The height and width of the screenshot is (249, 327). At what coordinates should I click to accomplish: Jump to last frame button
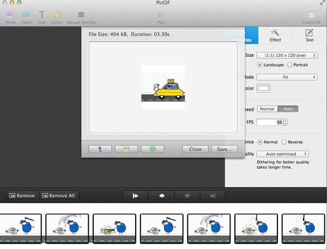pos(213,195)
